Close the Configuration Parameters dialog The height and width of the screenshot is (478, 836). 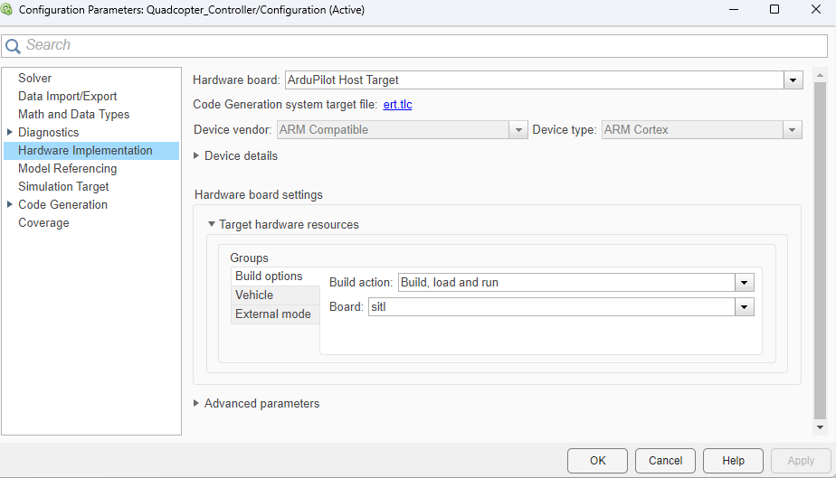point(816,10)
